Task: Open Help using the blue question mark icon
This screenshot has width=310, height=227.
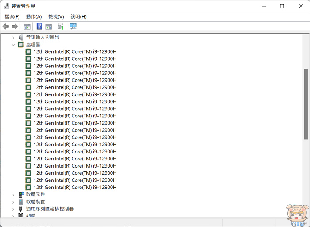Action: point(39,26)
